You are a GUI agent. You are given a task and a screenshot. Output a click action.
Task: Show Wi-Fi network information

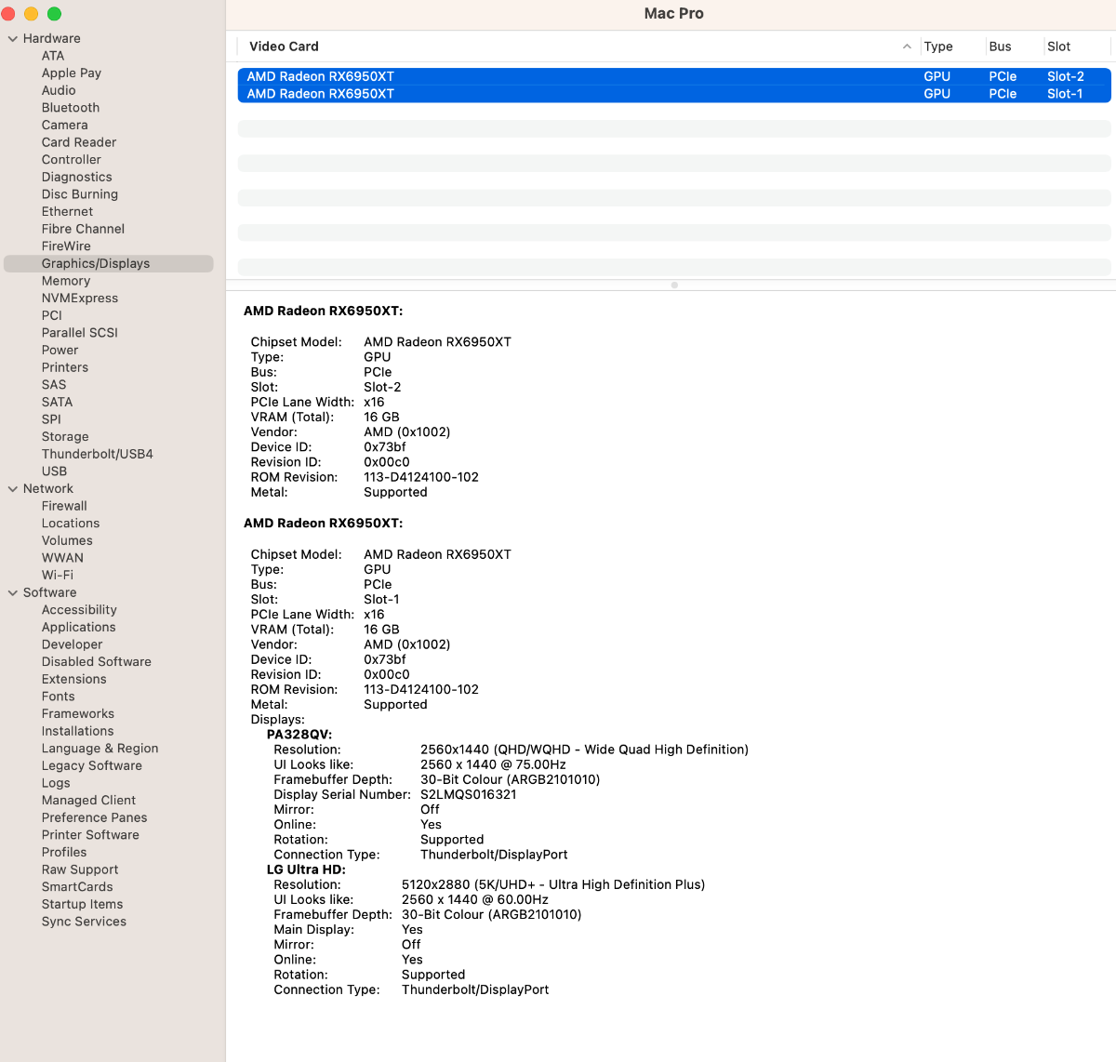point(58,576)
